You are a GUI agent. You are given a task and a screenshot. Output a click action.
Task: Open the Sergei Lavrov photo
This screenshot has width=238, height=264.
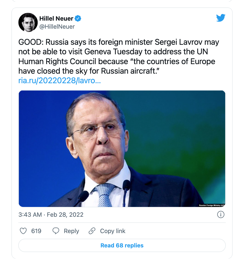tap(122, 149)
